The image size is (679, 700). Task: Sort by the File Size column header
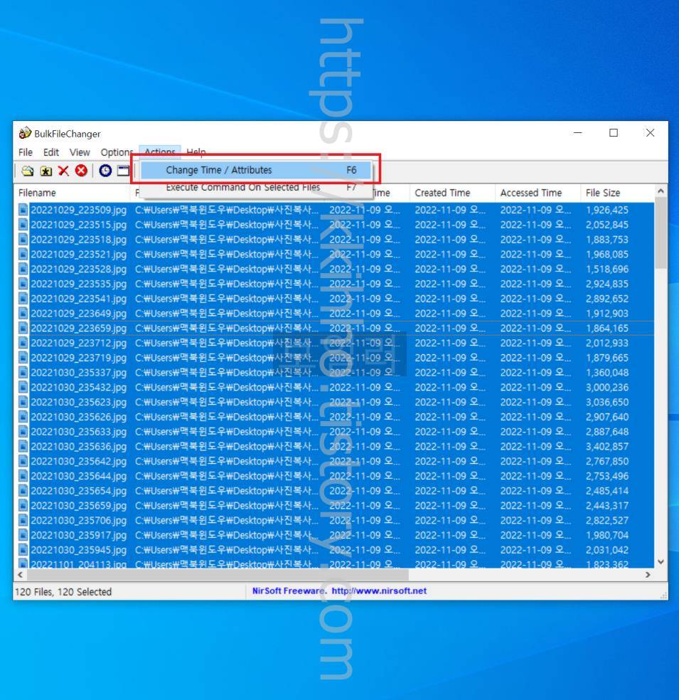(x=617, y=193)
